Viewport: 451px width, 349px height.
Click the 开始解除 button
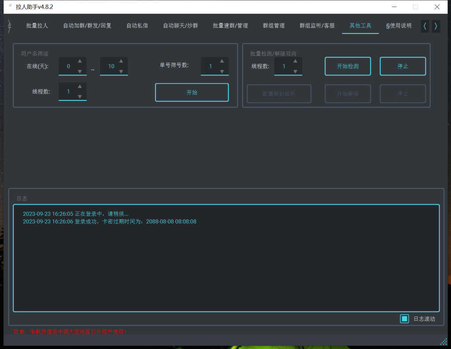coord(348,94)
